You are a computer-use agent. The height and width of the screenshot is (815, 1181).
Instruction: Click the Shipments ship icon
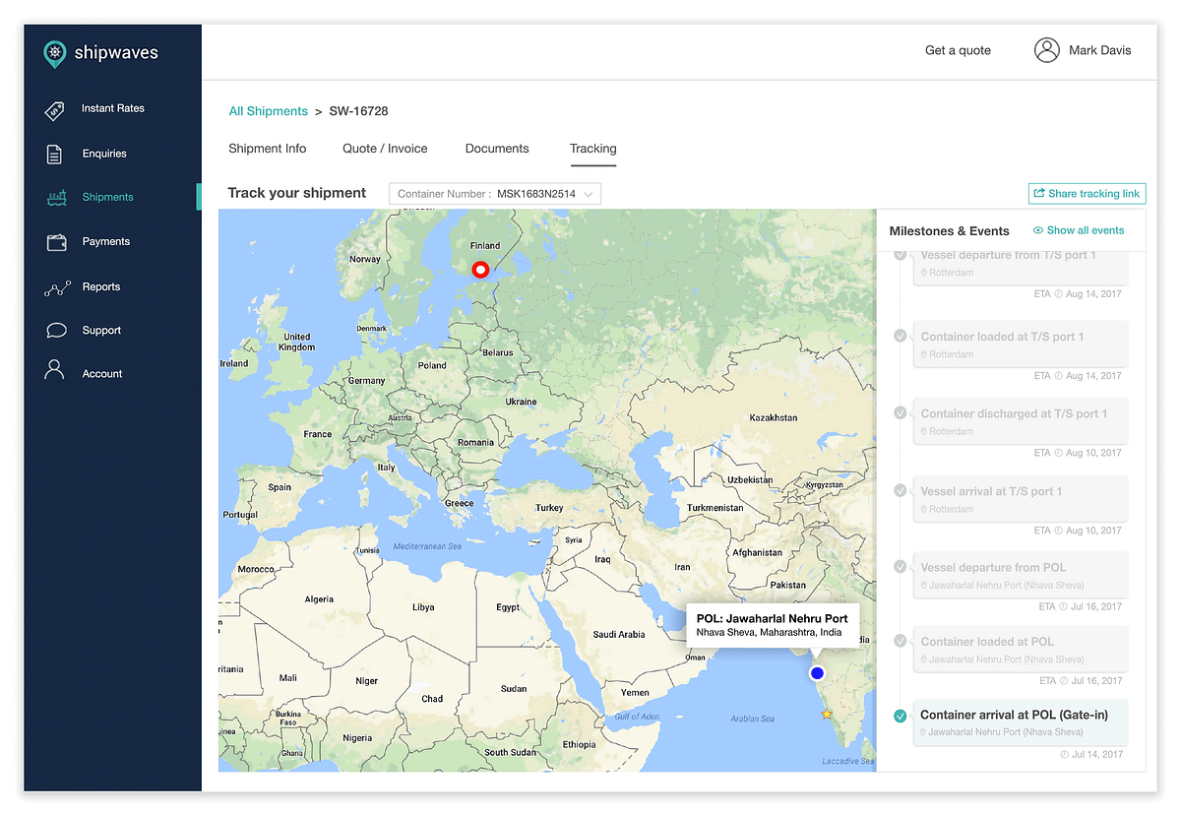pyautogui.click(x=56, y=197)
